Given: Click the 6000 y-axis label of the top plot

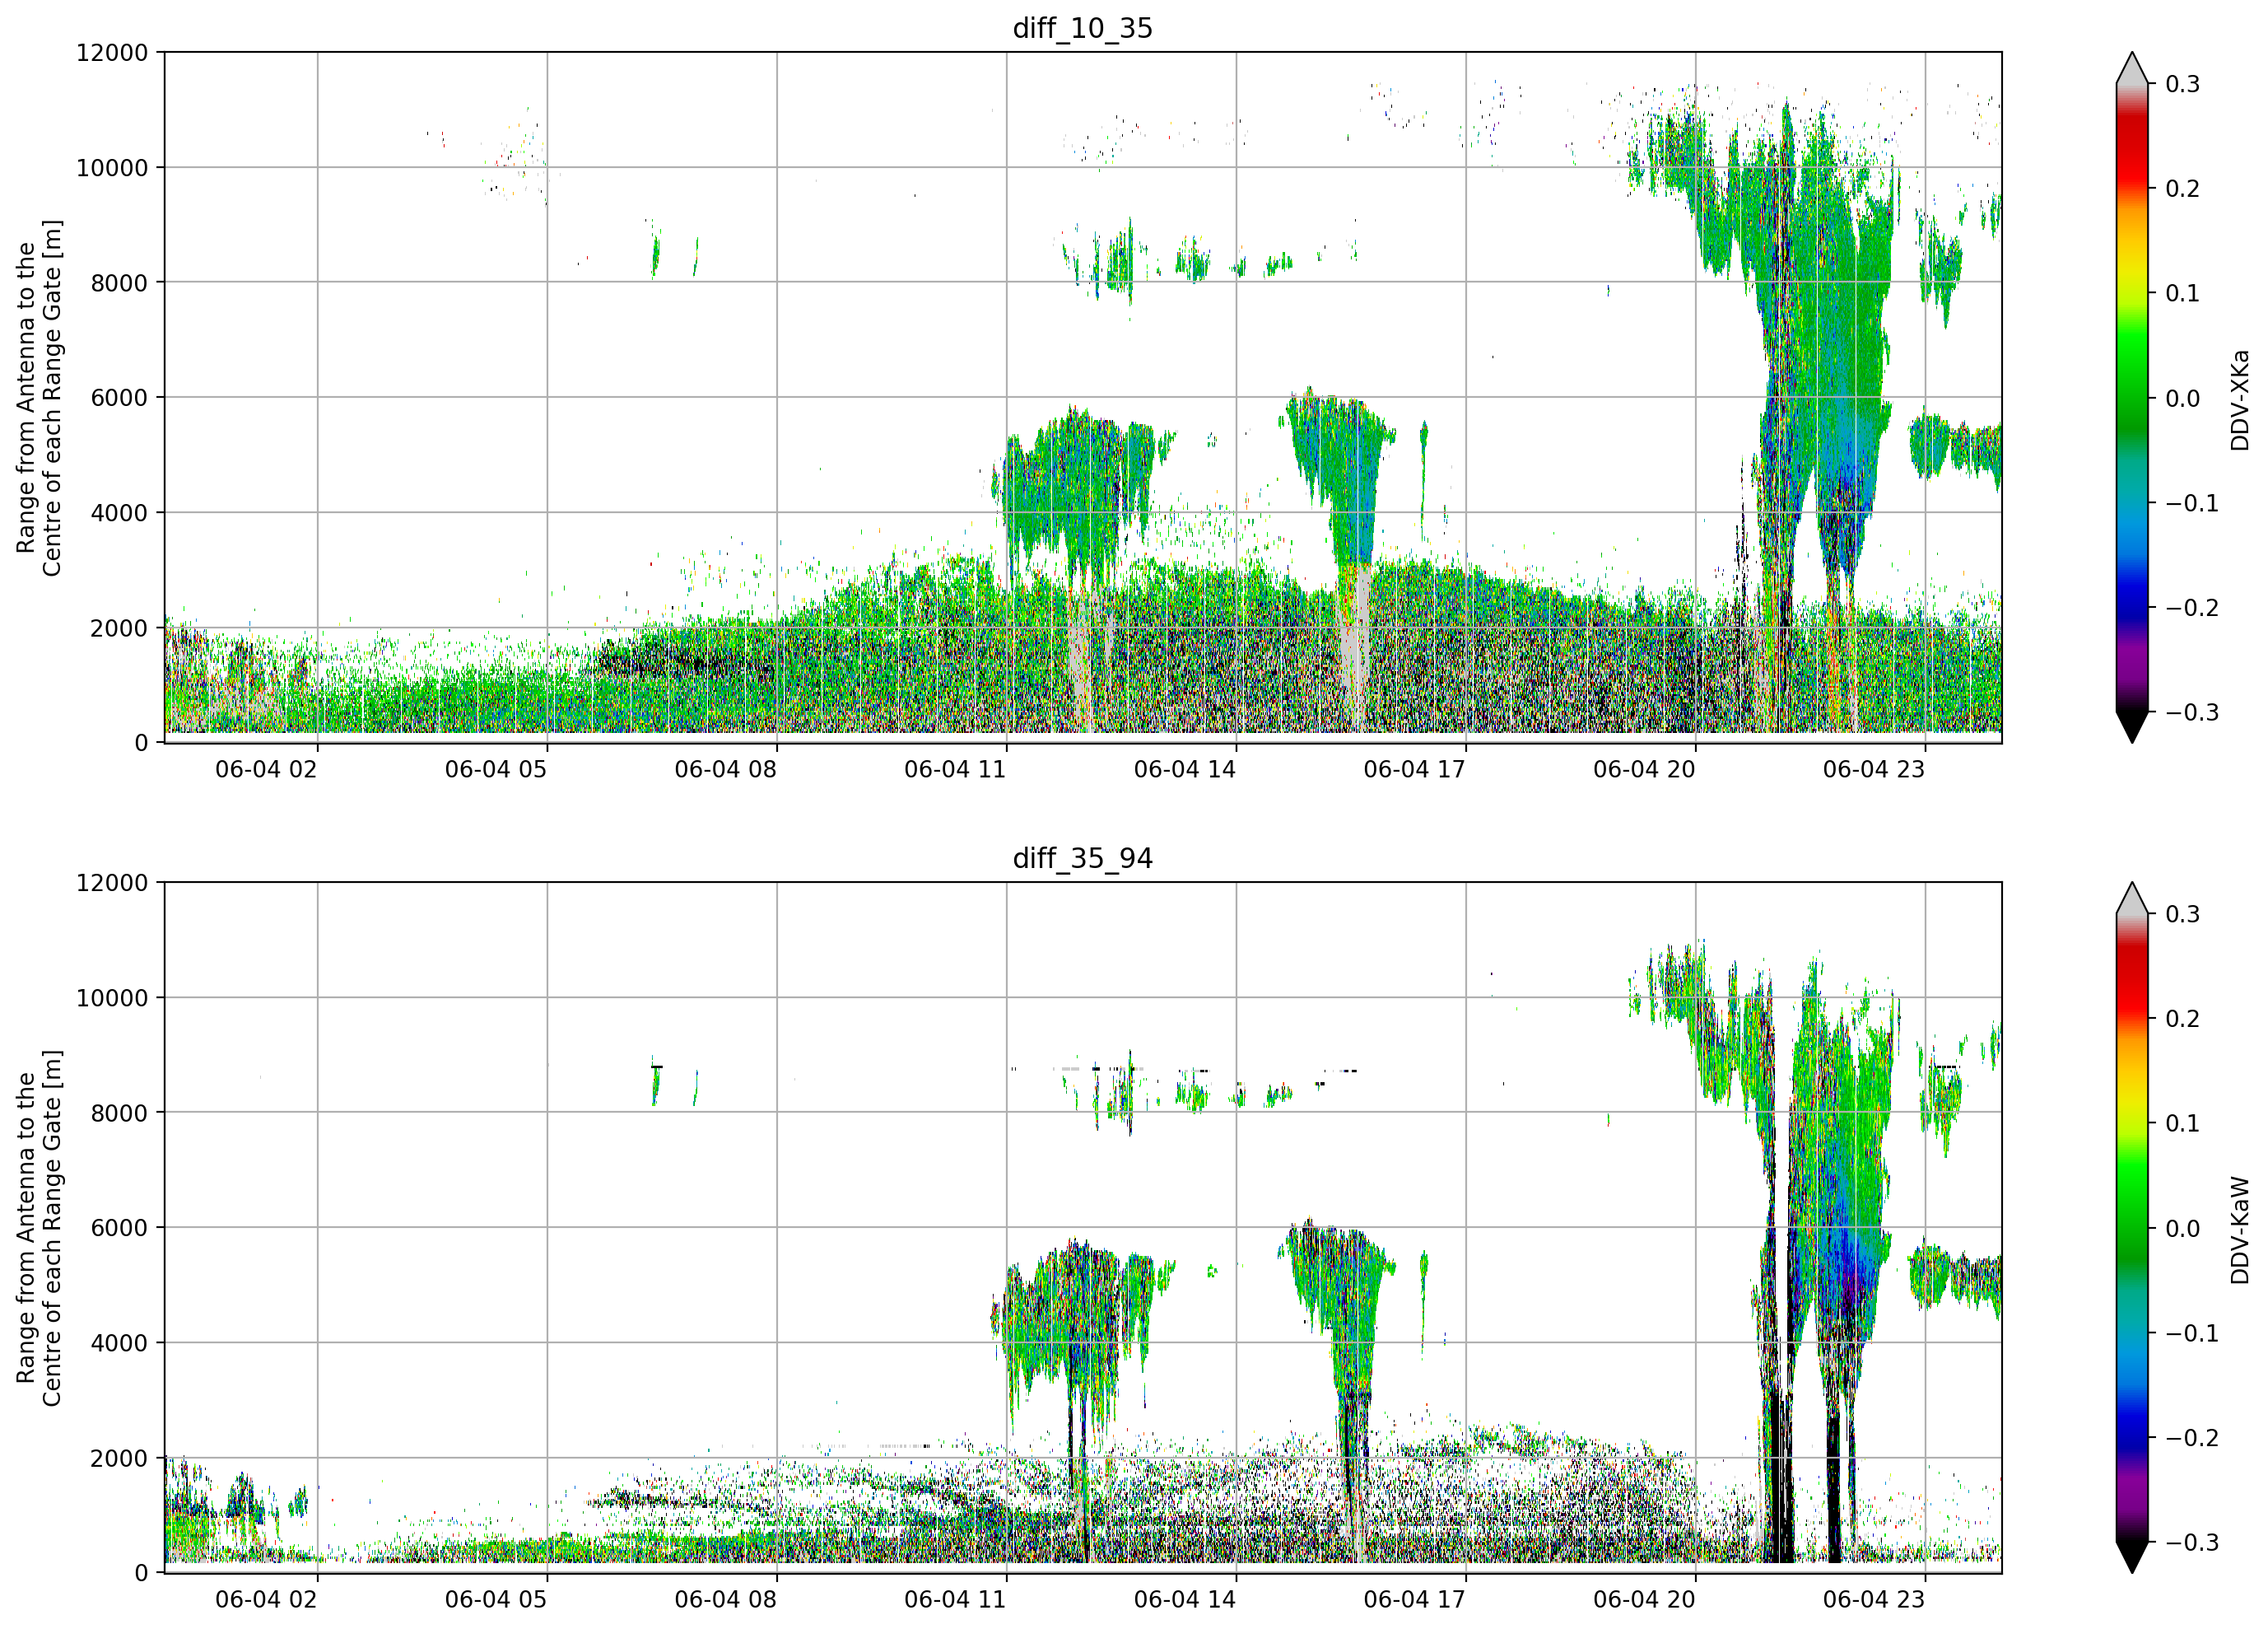Looking at the screenshot, I should click(x=119, y=397).
